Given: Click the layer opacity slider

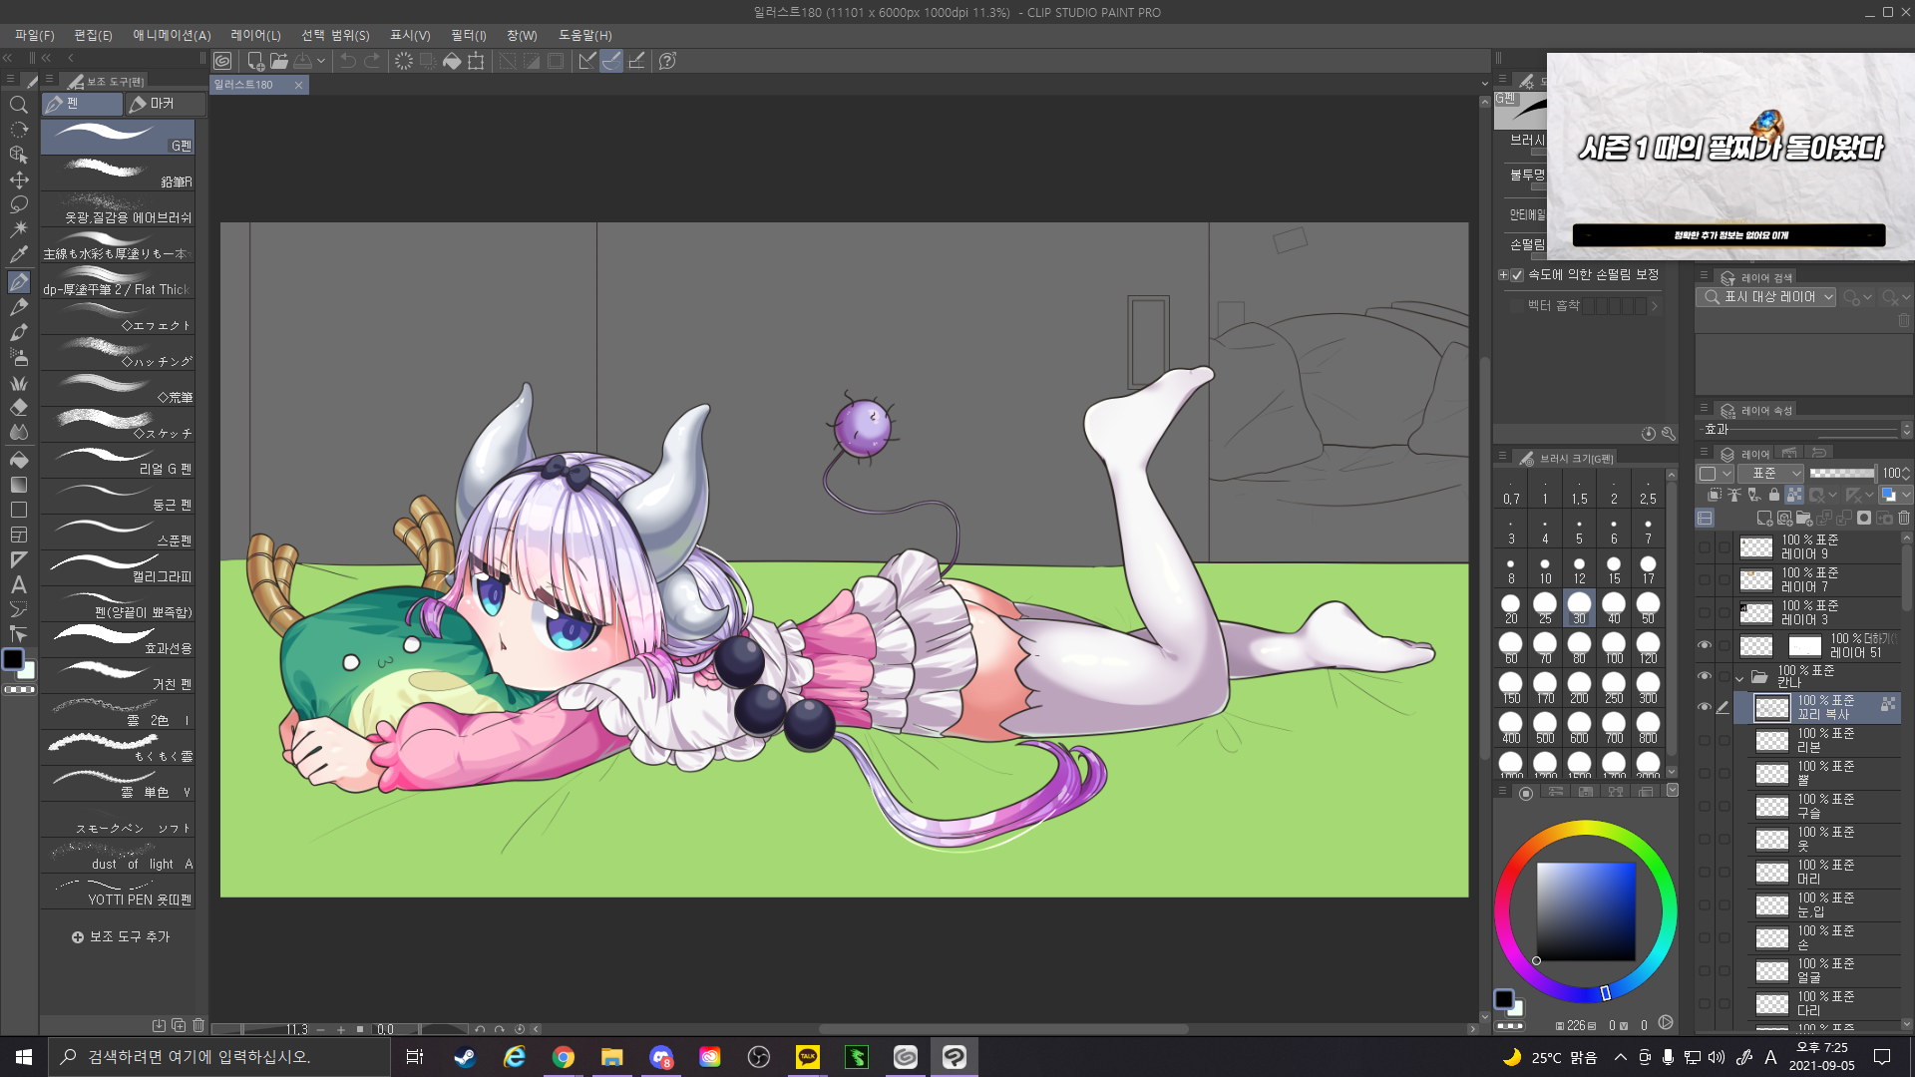Looking at the screenshot, I should [x=1842, y=473].
